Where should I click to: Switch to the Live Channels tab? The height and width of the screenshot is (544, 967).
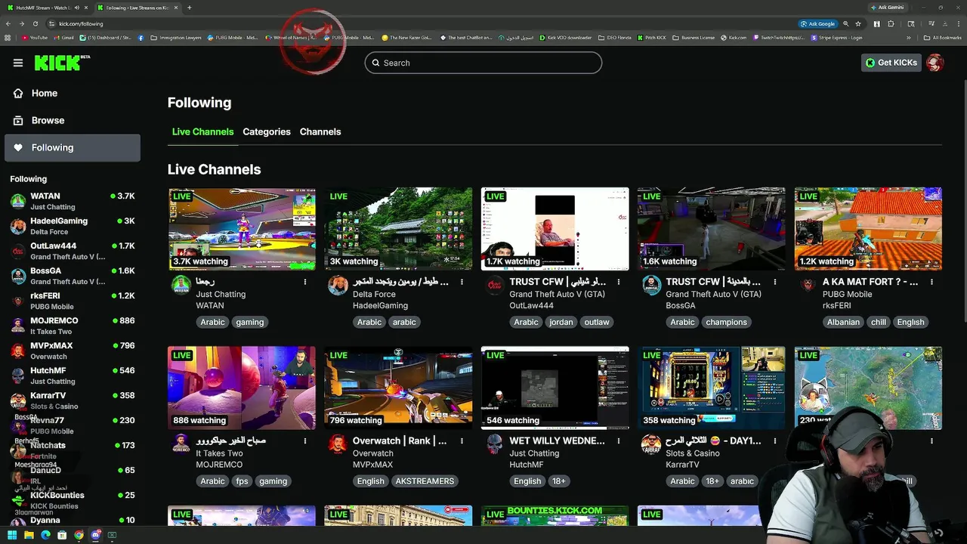202,131
